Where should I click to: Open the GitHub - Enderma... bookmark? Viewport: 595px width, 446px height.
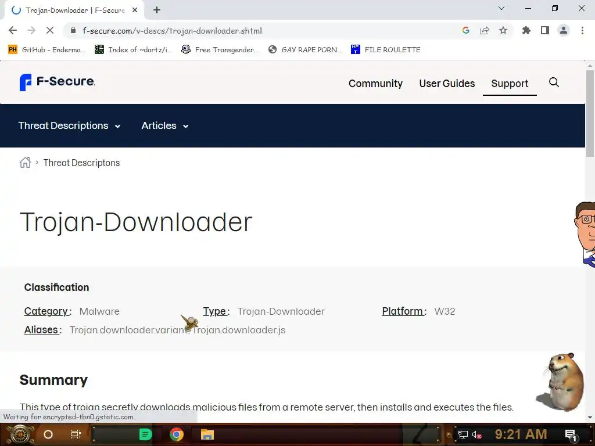coord(46,50)
